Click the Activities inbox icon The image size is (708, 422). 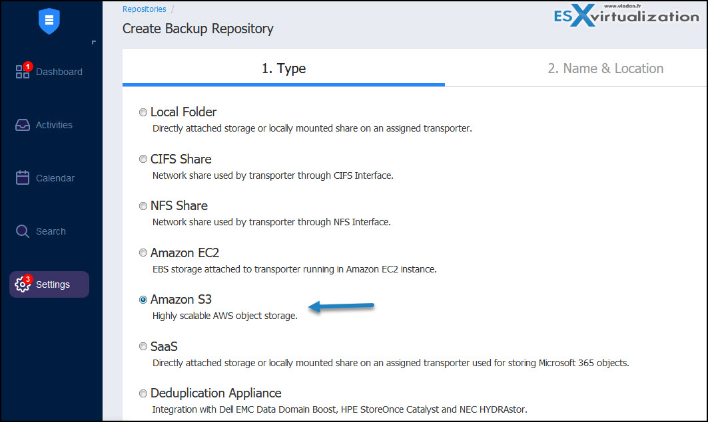point(23,126)
